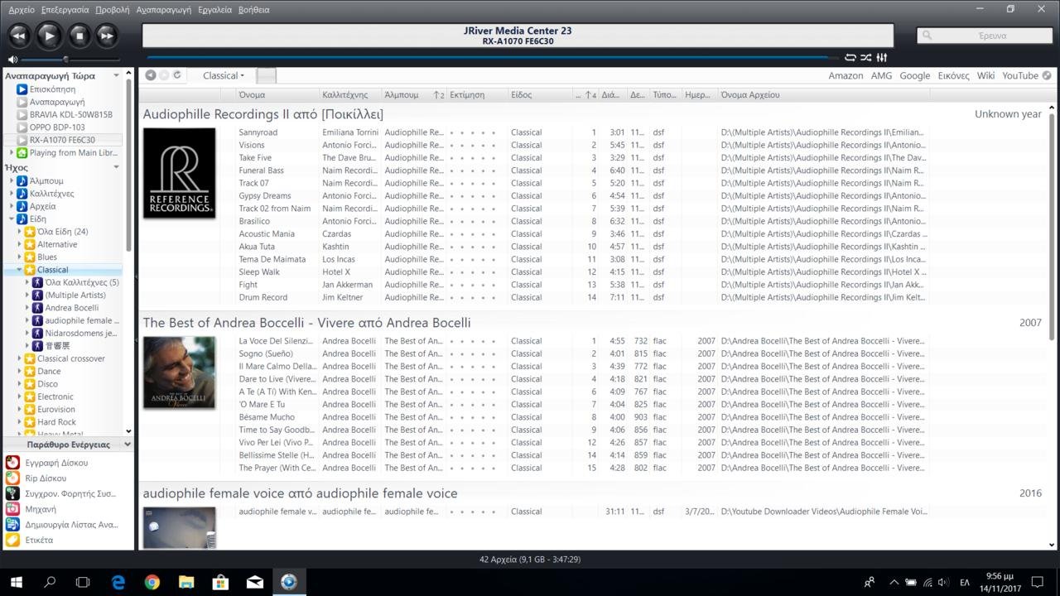The height and width of the screenshot is (596, 1060).
Task: Open the Αναπαραγωγή menu
Action: click(163, 10)
